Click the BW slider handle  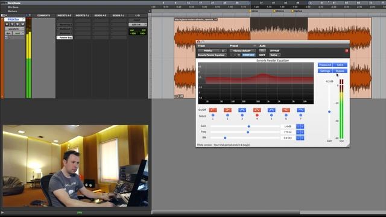click(225, 138)
